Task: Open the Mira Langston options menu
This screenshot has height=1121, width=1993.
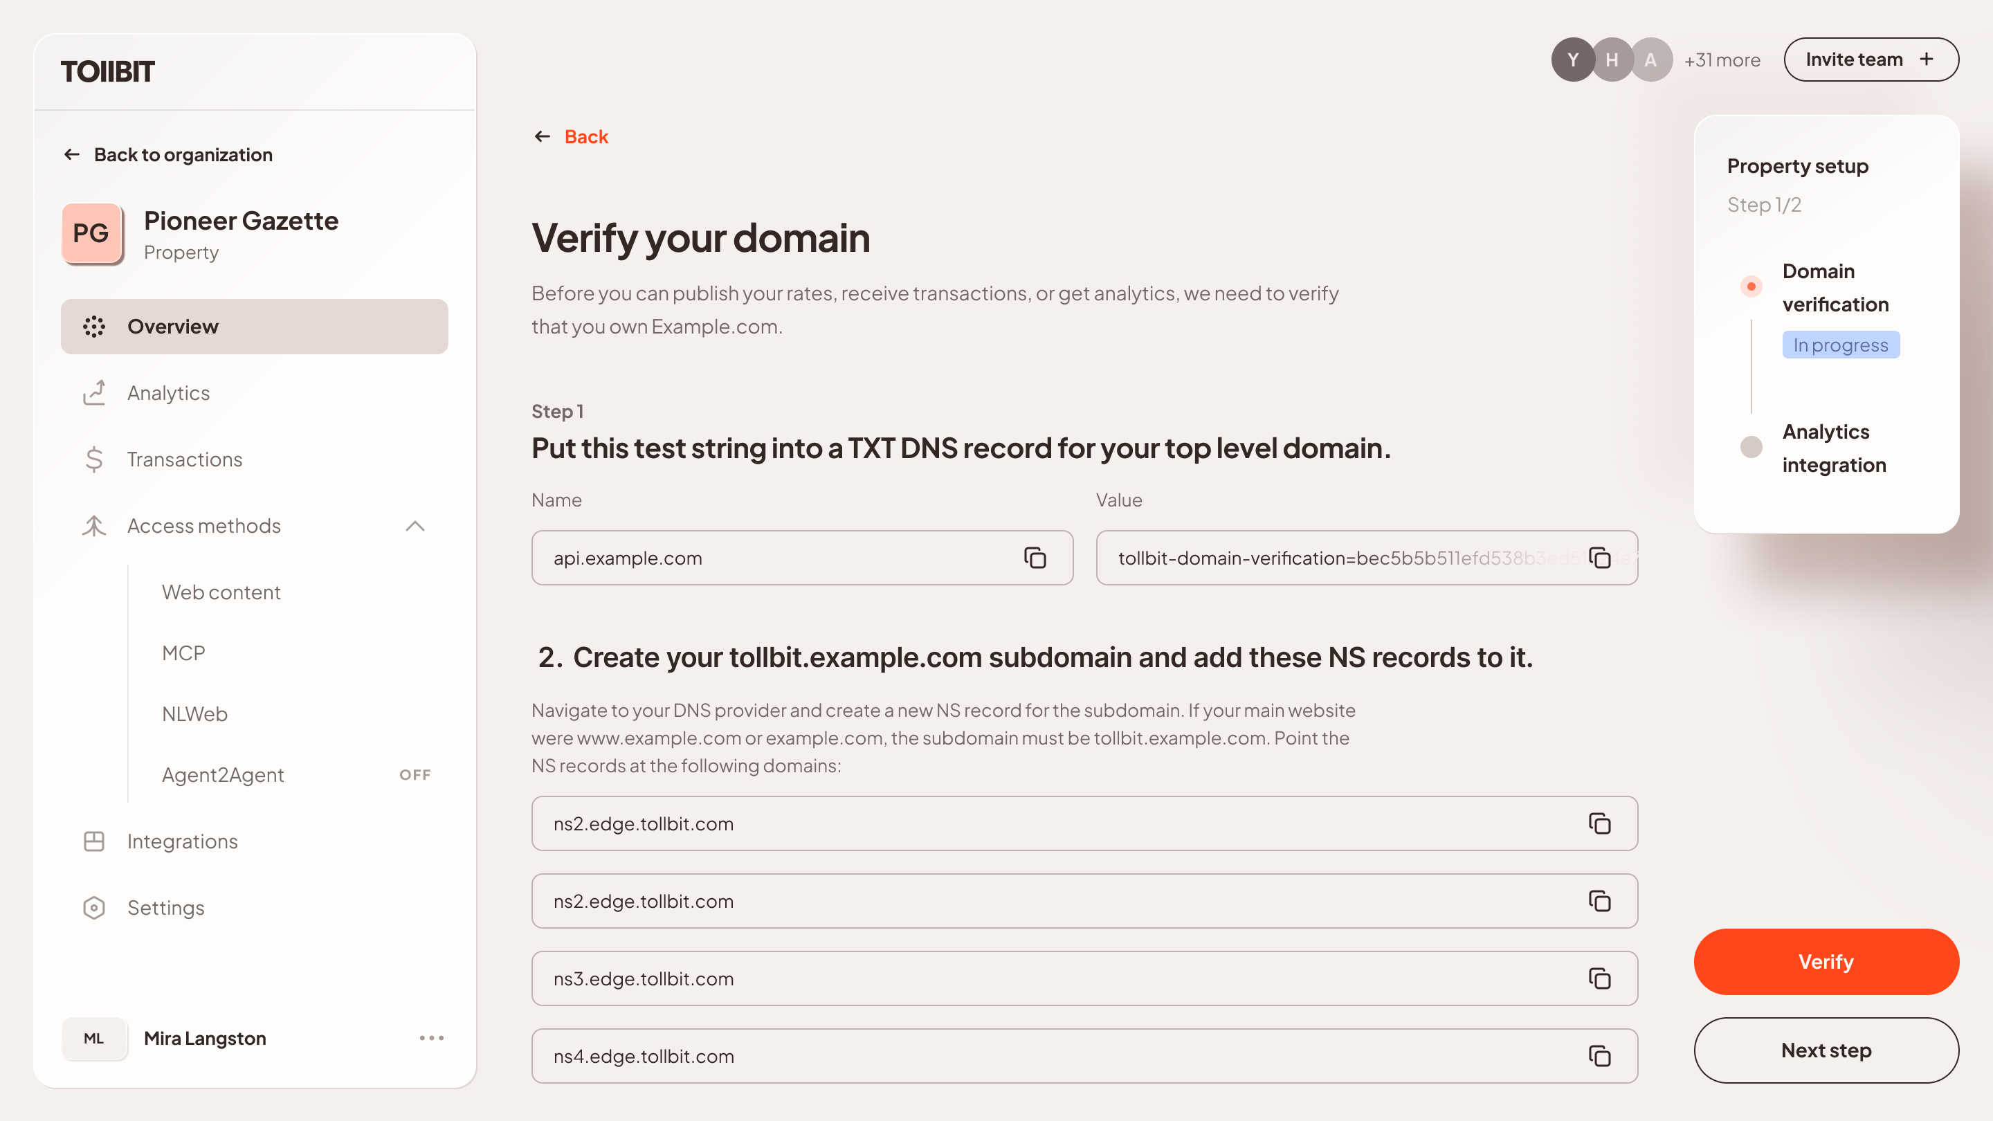Action: point(431,1038)
